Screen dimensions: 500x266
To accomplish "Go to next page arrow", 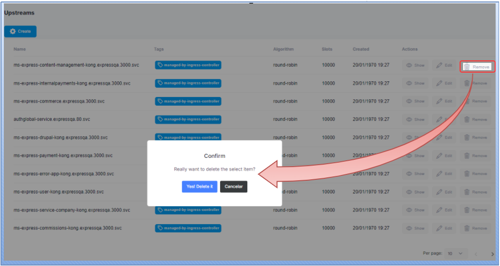I will pyautogui.click(x=492, y=254).
